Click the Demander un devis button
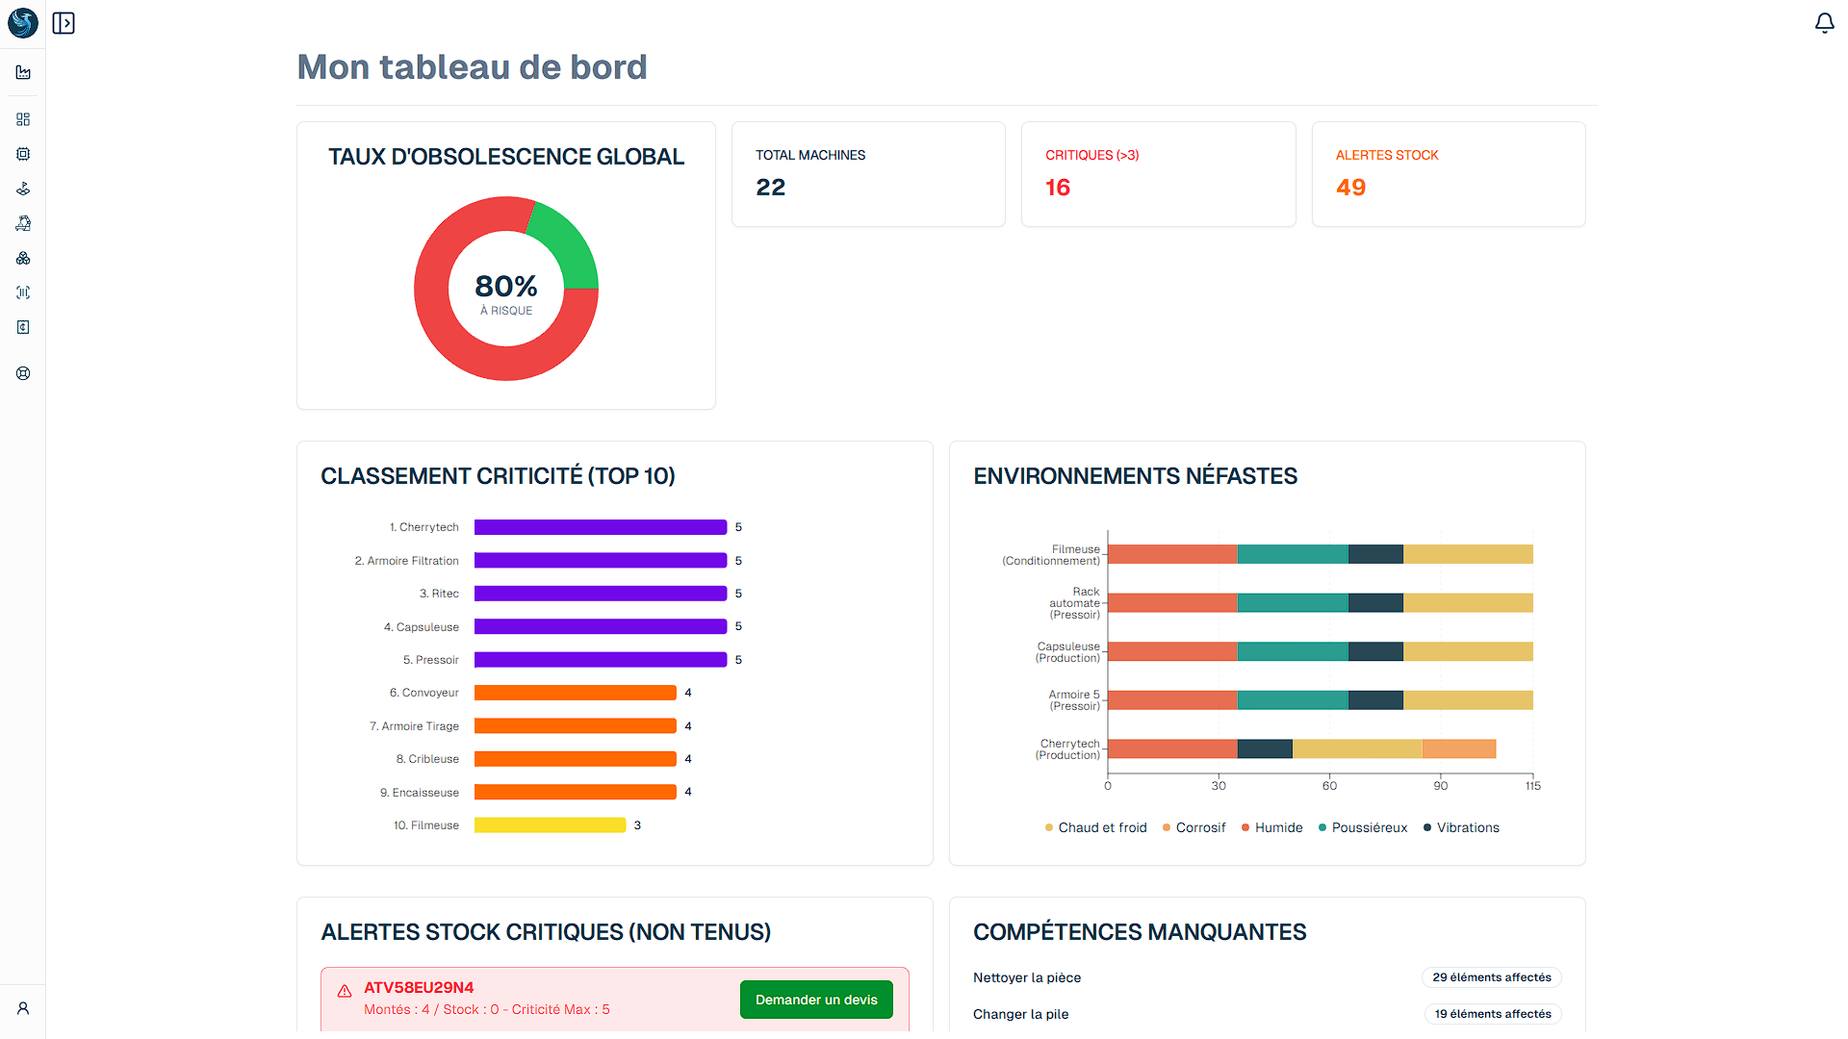1848x1039 pixels. [816, 1000]
